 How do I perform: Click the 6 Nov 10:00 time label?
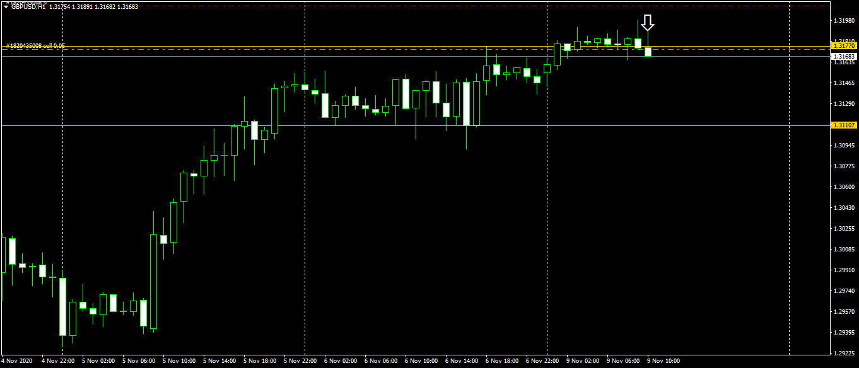pyautogui.click(x=421, y=361)
